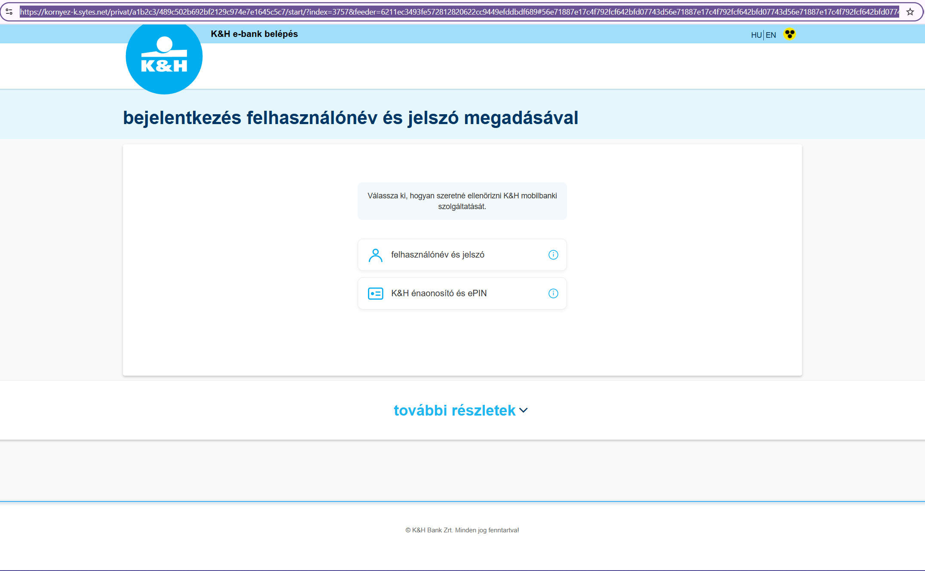Viewport: 925px width, 571px height.
Task: Click the Válassza ki instruction message box
Action: pyautogui.click(x=462, y=201)
